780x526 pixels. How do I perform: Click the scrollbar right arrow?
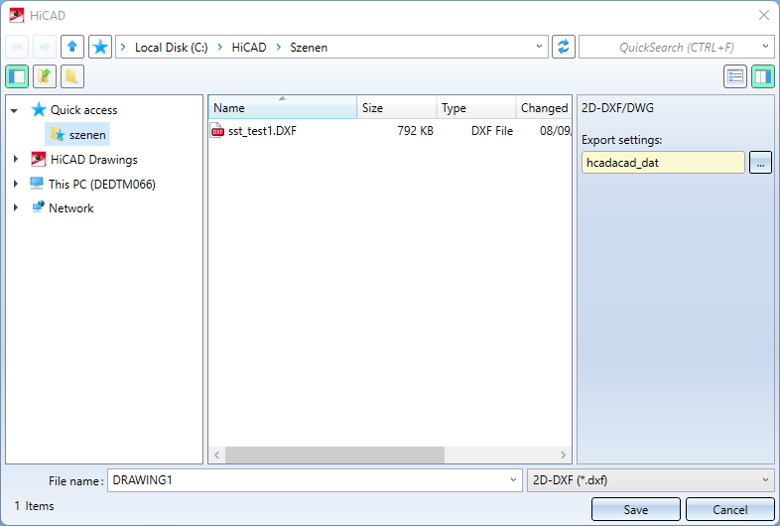click(563, 455)
